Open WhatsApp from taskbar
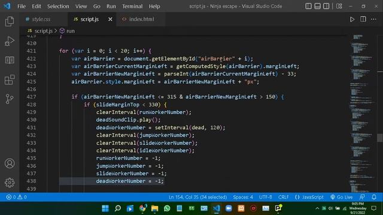Viewport: 383px width, 215px height. click(167, 208)
